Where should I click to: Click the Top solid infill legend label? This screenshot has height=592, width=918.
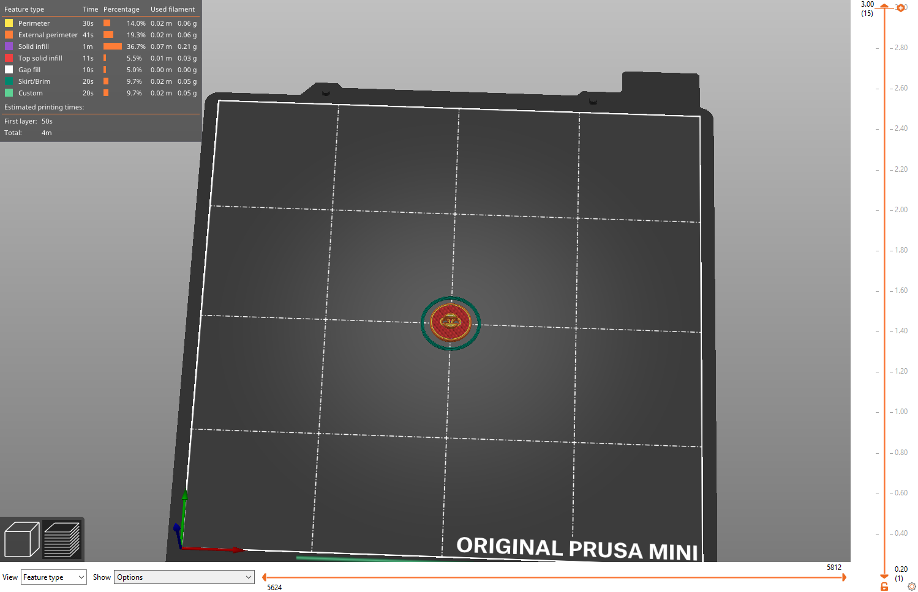tap(40, 57)
